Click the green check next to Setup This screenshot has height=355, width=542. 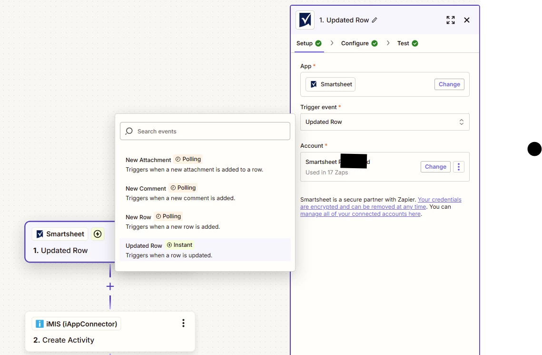[x=318, y=43]
